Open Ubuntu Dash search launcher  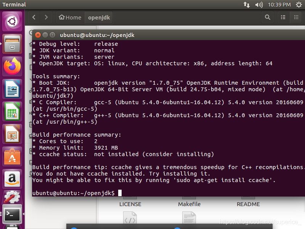coord(12,21)
